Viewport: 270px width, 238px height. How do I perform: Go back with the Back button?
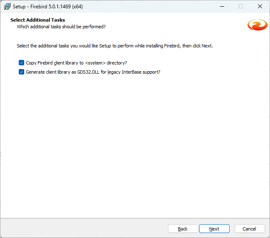tap(183, 229)
